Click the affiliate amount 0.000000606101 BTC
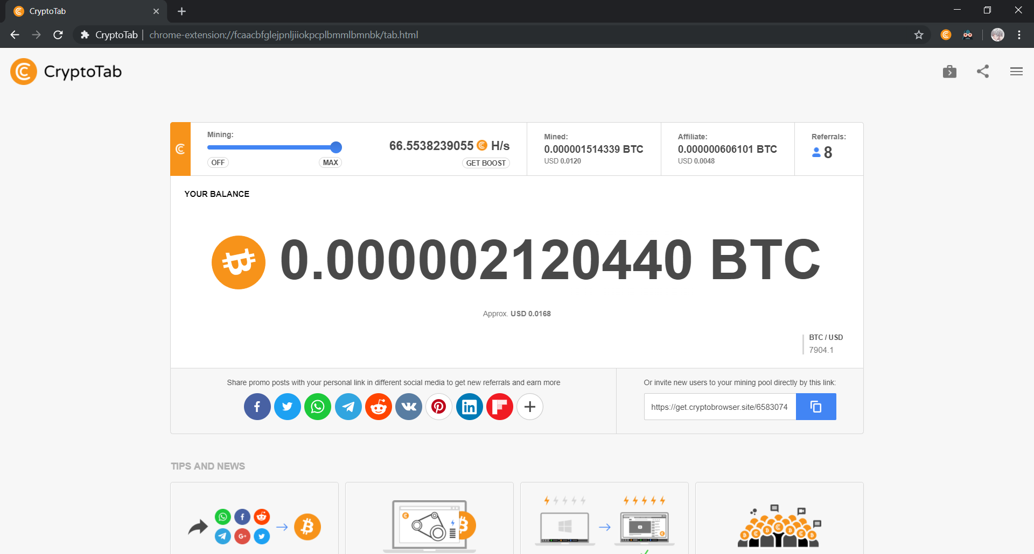1034x554 pixels. (x=727, y=149)
